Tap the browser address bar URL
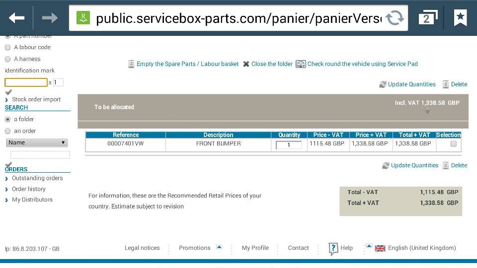Screen dimensions: 477x268 (238, 18)
